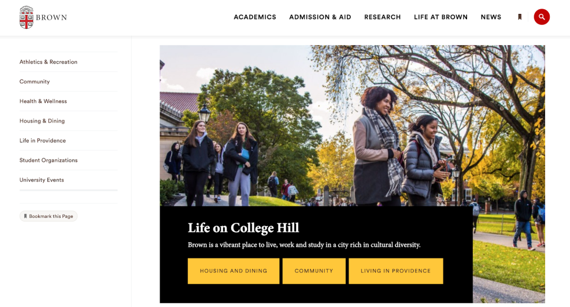The image size is (570, 307).
Task: Click Bookmark this Page button
Action: coord(49,216)
